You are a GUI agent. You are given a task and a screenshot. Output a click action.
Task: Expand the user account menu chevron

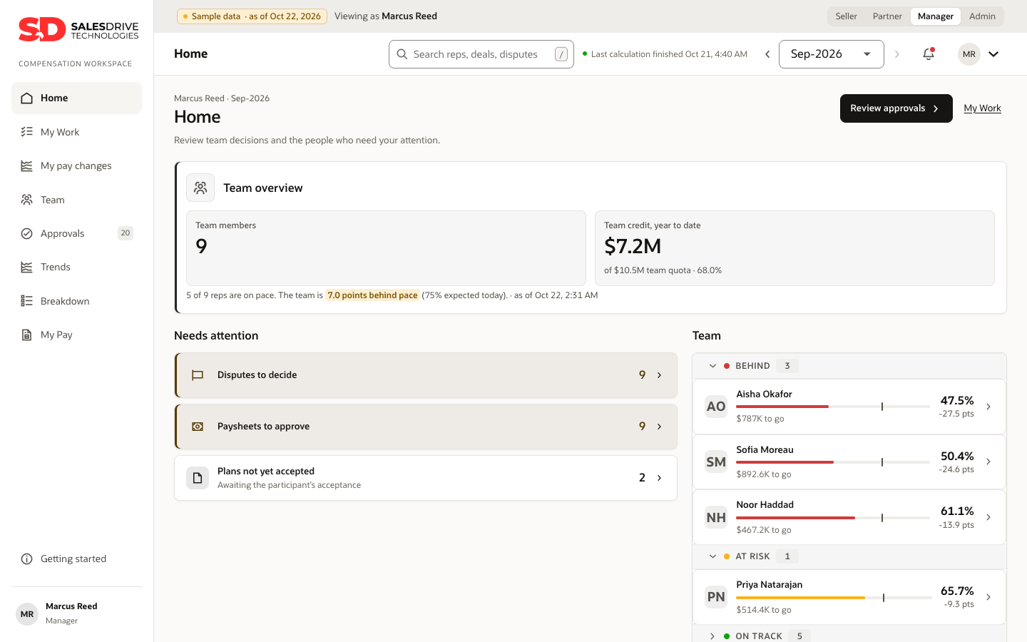[x=993, y=54]
